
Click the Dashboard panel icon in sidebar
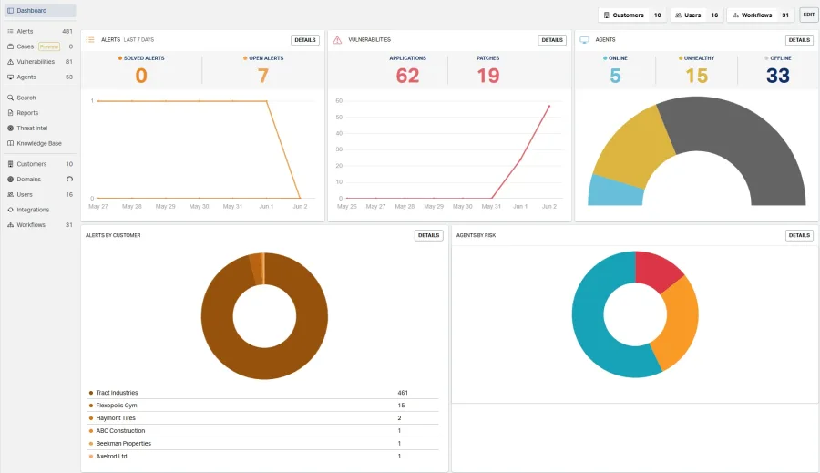pyautogui.click(x=10, y=10)
